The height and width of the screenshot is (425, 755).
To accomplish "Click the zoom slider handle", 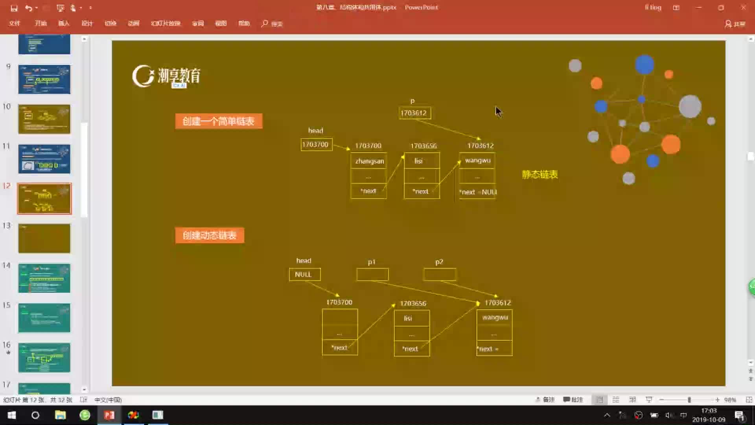I will pyautogui.click(x=689, y=400).
